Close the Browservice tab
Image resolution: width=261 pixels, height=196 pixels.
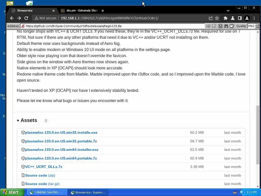pos(54,11)
